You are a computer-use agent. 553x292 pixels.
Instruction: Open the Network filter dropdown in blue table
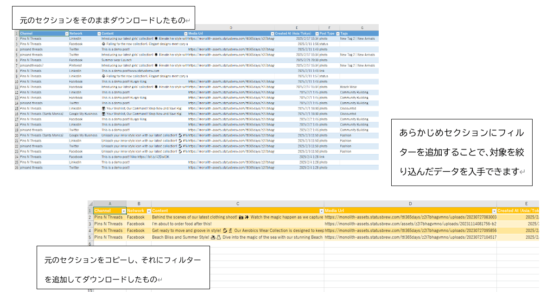pos(99,34)
